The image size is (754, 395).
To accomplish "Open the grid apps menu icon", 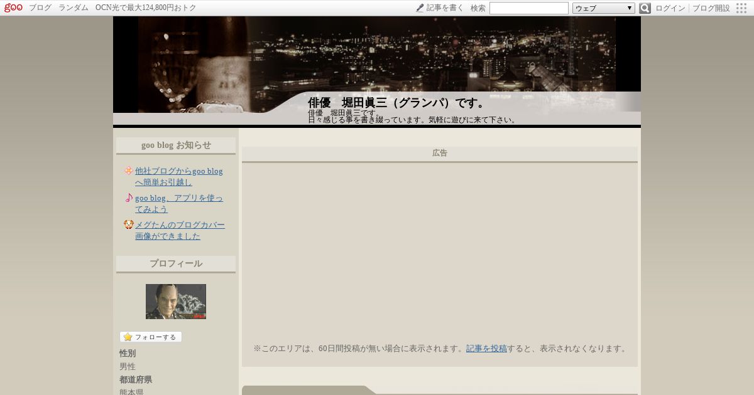I will coord(741,8).
